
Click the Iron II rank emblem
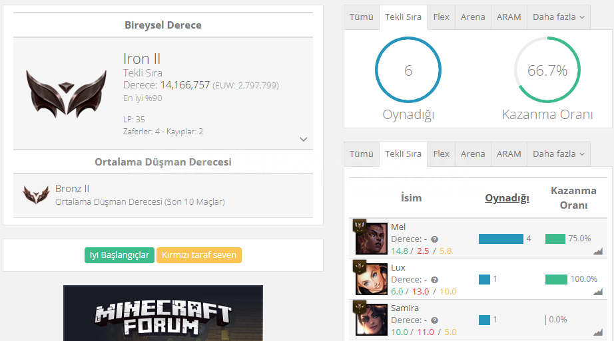click(66, 94)
